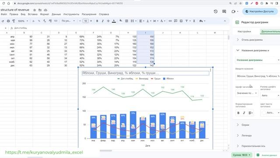Increase decimal places in the toolbar
The width and height of the screenshot is (280, 158).
[x=50, y=21]
